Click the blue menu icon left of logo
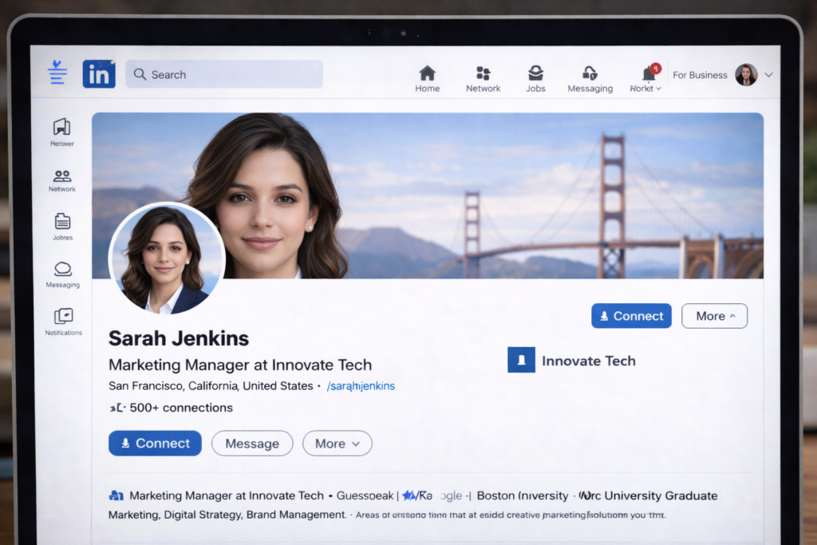 pos(57,73)
